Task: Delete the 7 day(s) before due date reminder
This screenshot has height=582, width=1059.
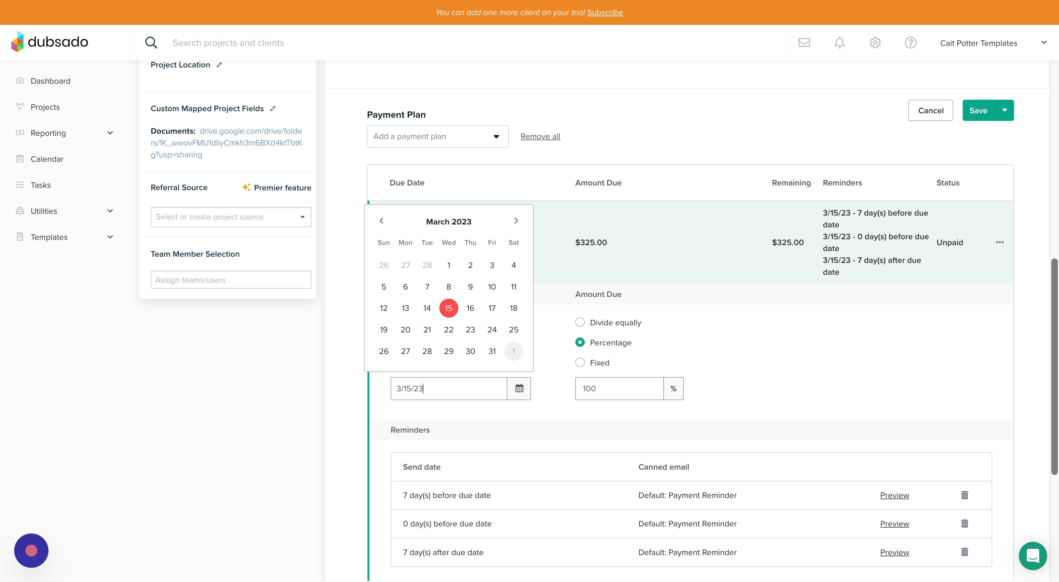Action: [964, 495]
